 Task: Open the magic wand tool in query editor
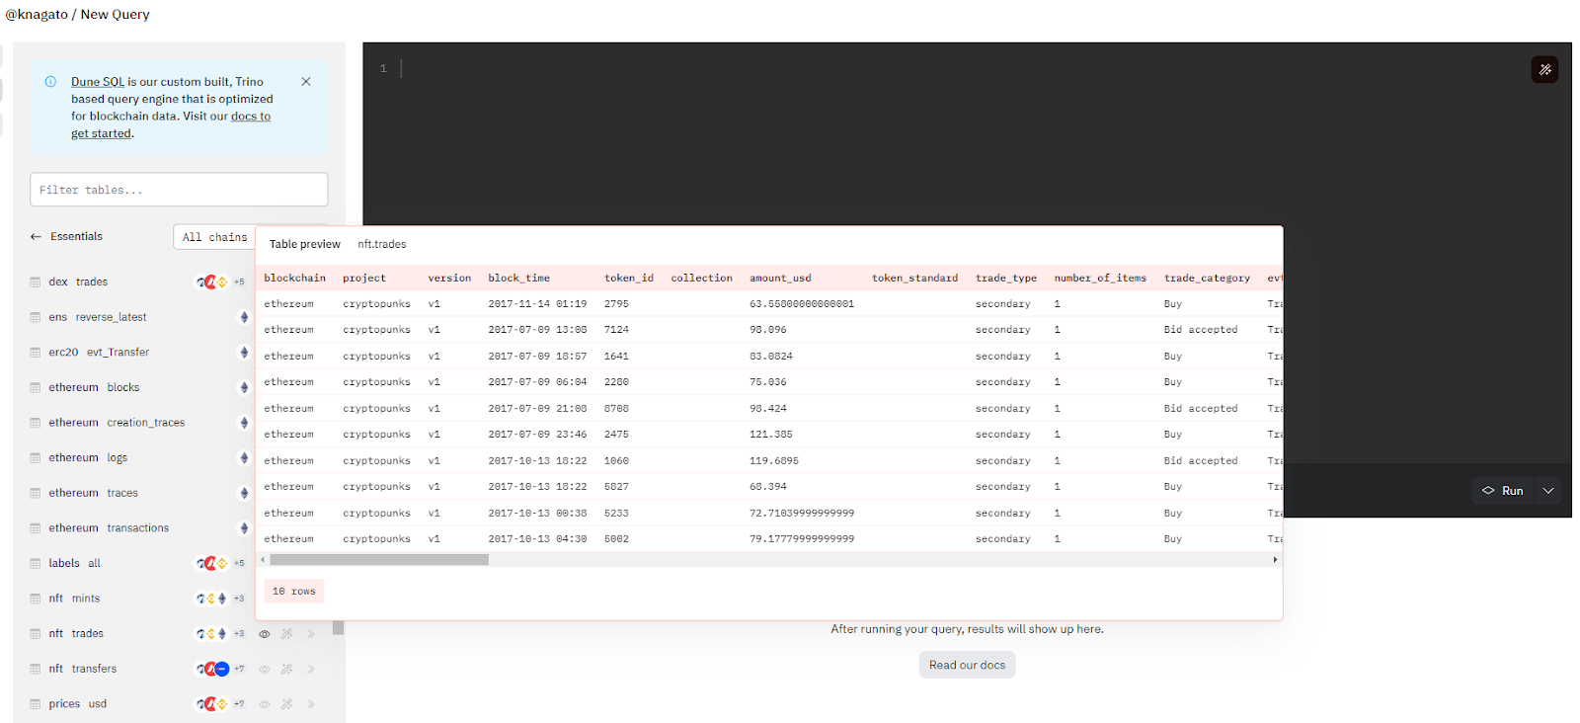pyautogui.click(x=1544, y=69)
